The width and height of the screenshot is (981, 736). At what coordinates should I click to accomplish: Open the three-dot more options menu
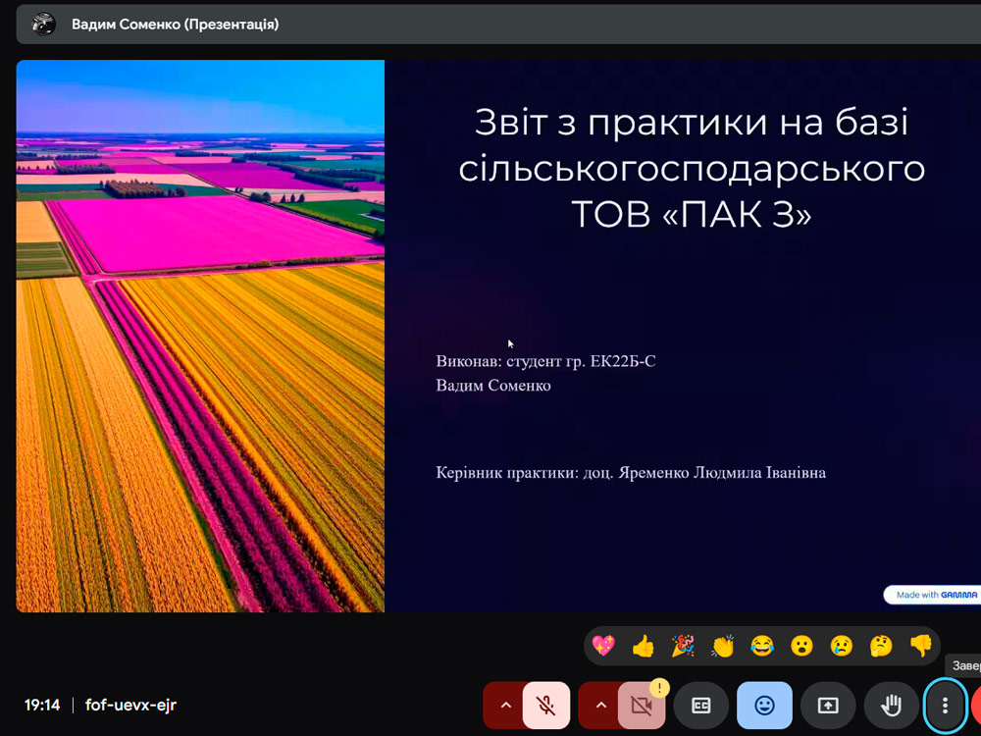[x=945, y=706]
